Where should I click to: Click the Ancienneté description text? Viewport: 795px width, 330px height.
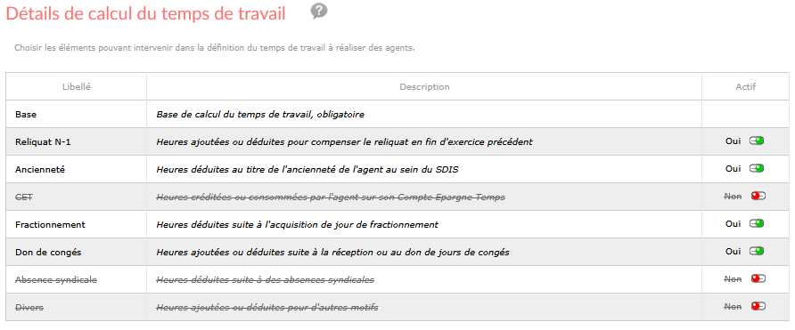307,170
